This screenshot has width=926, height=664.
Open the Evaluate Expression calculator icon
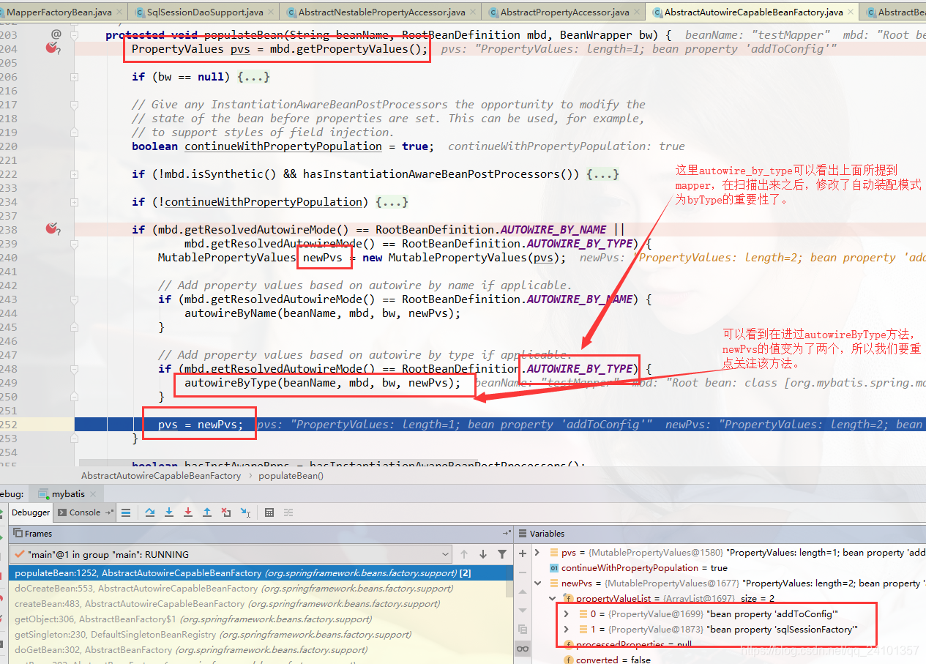tap(269, 512)
